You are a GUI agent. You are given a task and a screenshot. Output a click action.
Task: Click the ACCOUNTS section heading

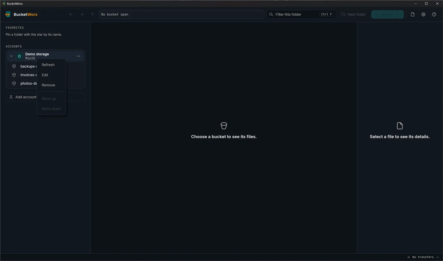point(14,46)
